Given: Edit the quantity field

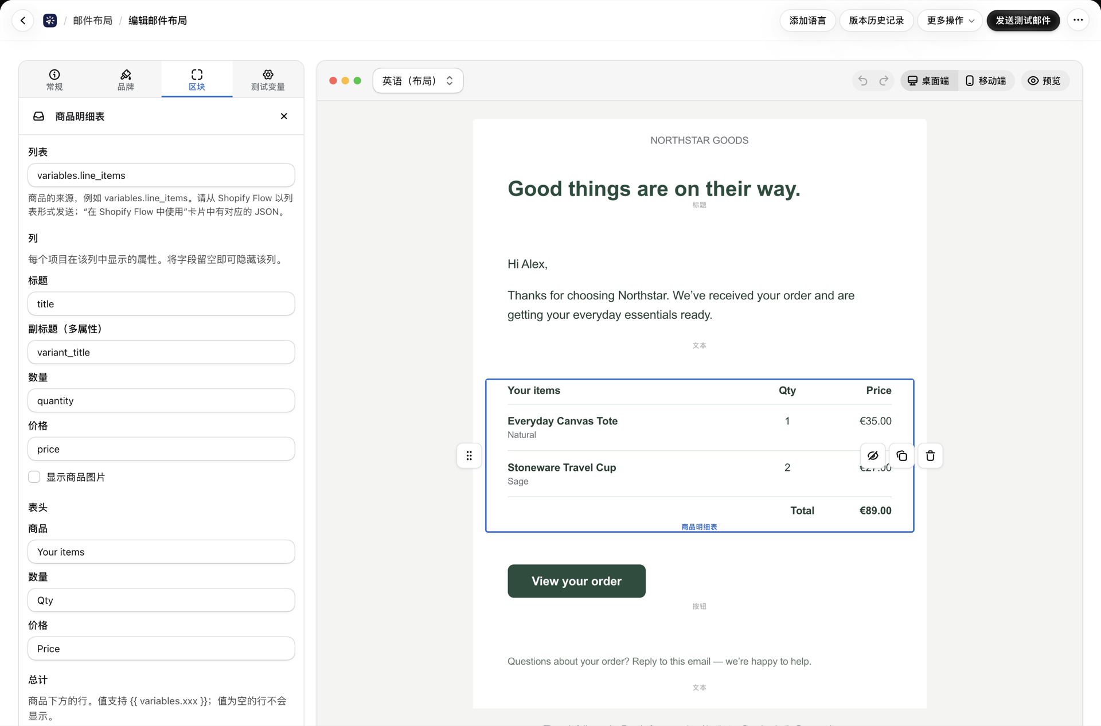Looking at the screenshot, I should [161, 401].
